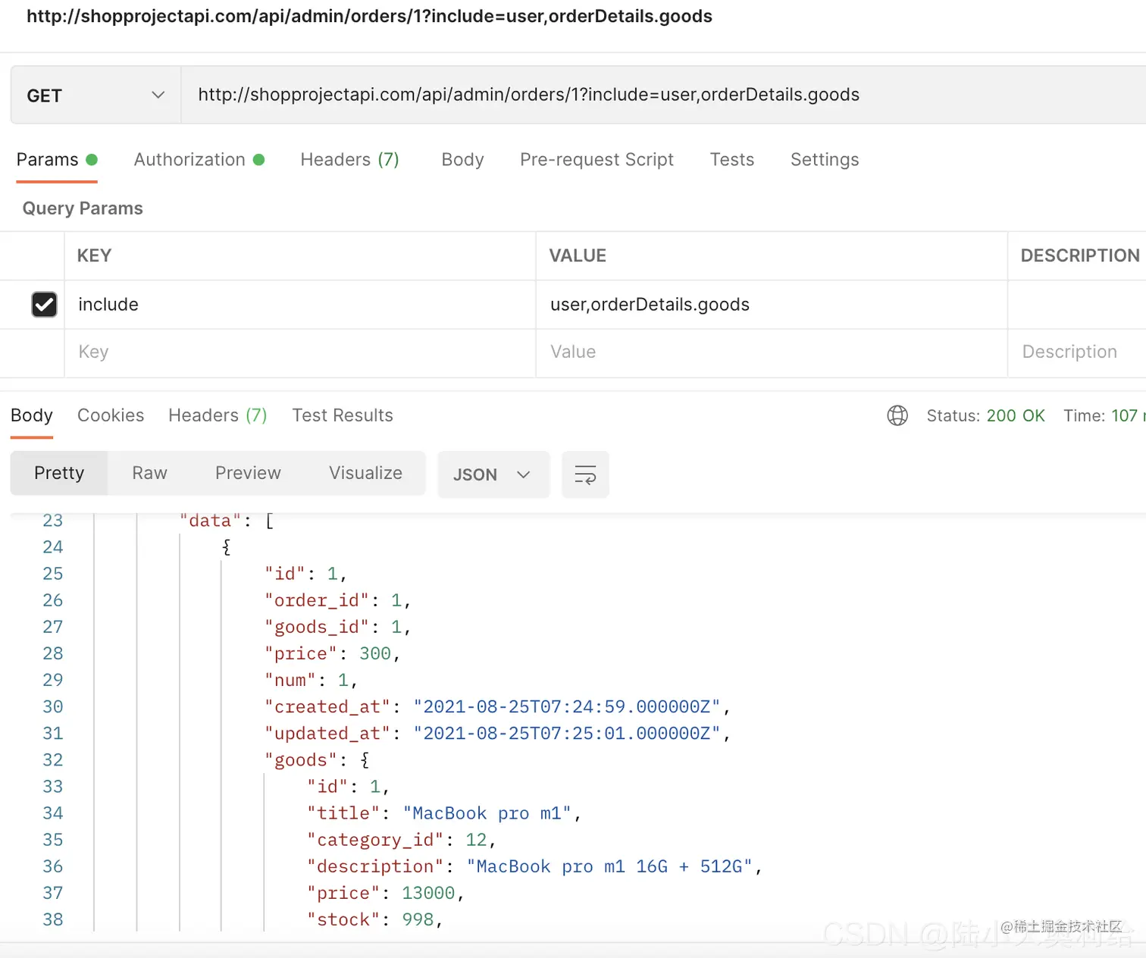Open the response Cookies tab
This screenshot has height=958, width=1146.
click(x=111, y=415)
